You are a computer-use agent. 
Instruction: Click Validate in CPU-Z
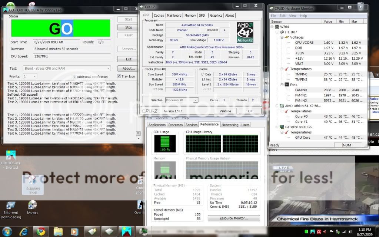[225, 111]
